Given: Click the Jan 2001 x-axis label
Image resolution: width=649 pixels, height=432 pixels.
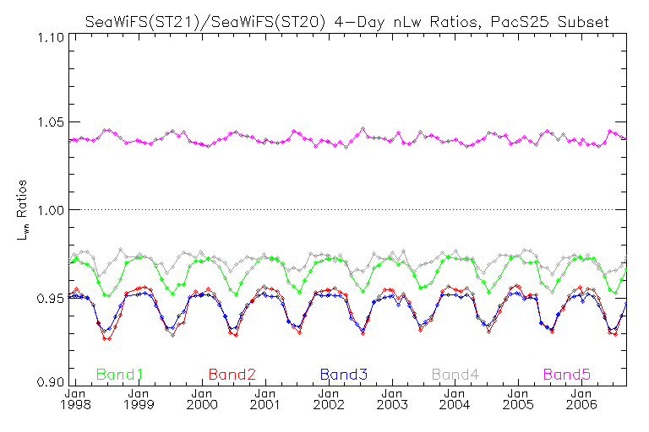Looking at the screenshot, I should (265, 399).
